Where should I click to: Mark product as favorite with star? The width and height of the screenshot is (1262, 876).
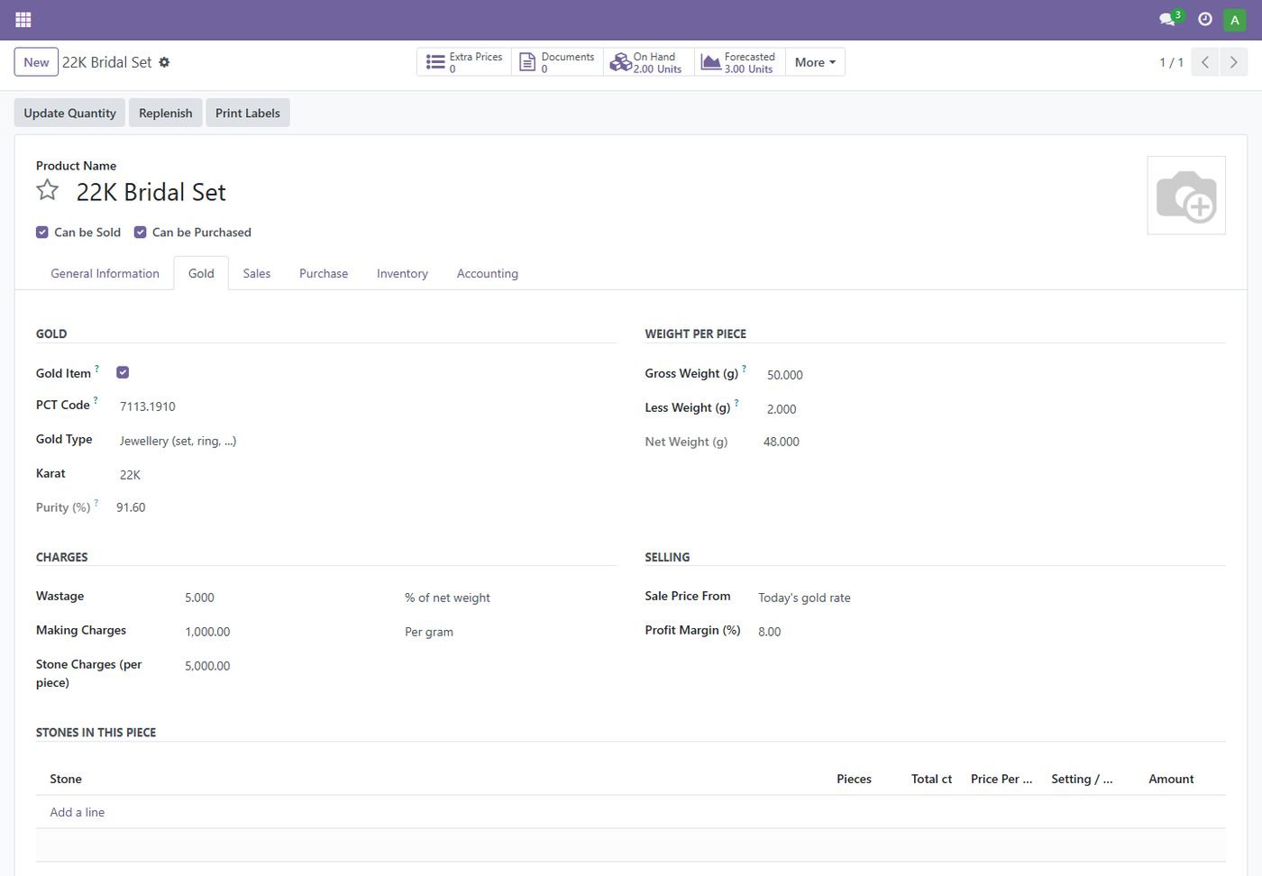pos(48,190)
